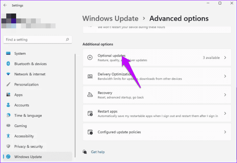Screen dimensions: 237x163
Task: Open Delivery Optimization chevron arrow
Action: [x=225, y=76]
